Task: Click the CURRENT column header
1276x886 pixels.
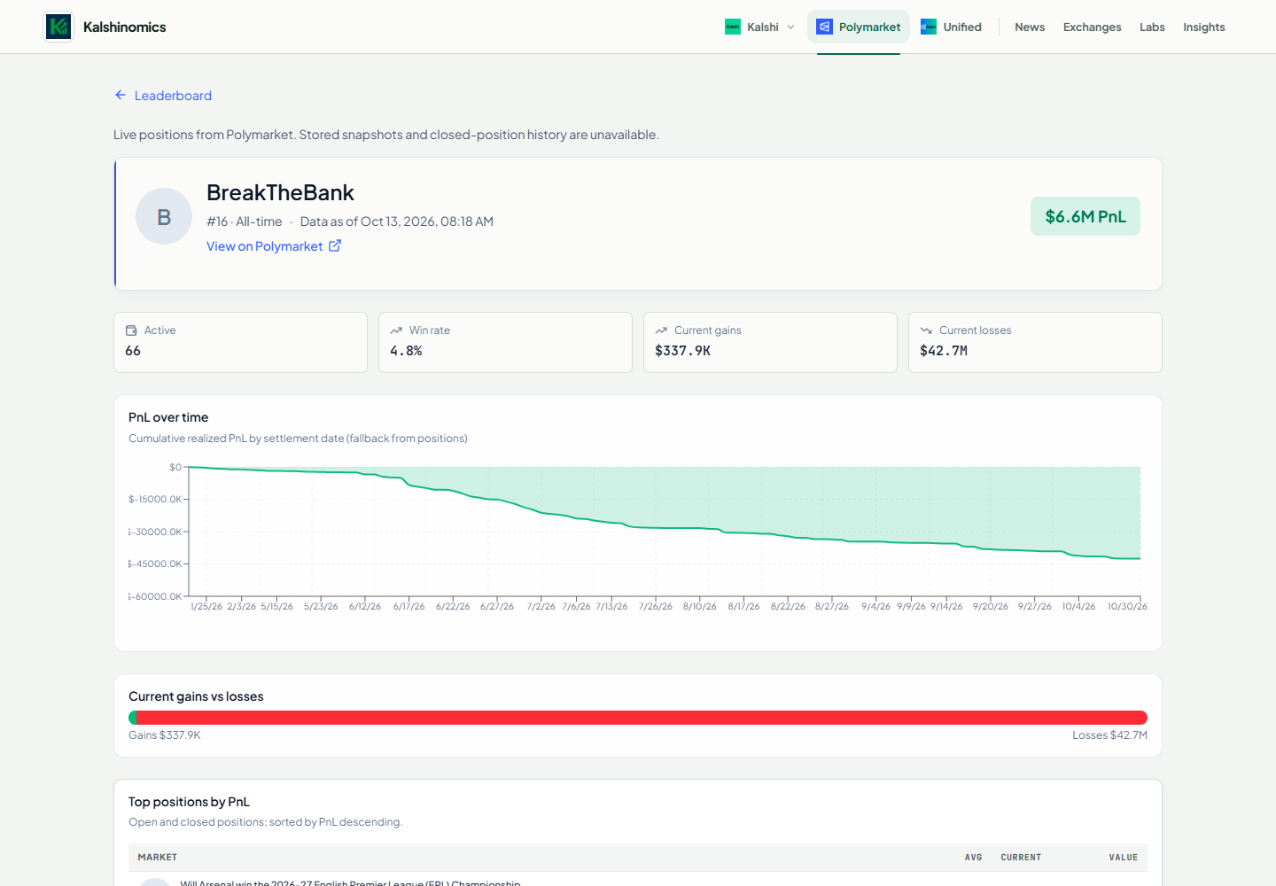Action: tap(1021, 858)
